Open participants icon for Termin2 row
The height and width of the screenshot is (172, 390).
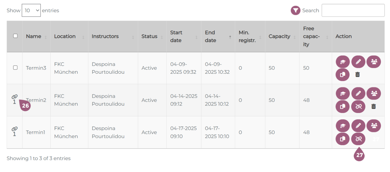pyautogui.click(x=374, y=93)
